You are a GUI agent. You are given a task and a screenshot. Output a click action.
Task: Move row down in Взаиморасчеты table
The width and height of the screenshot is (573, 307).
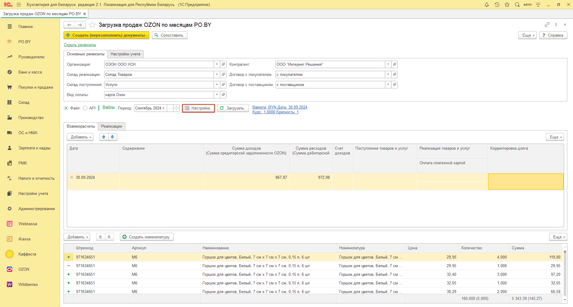click(113, 137)
